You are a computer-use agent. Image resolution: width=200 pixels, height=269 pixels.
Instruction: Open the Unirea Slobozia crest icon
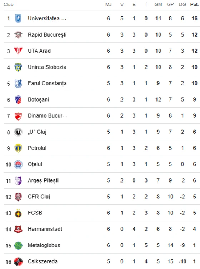(18, 67)
